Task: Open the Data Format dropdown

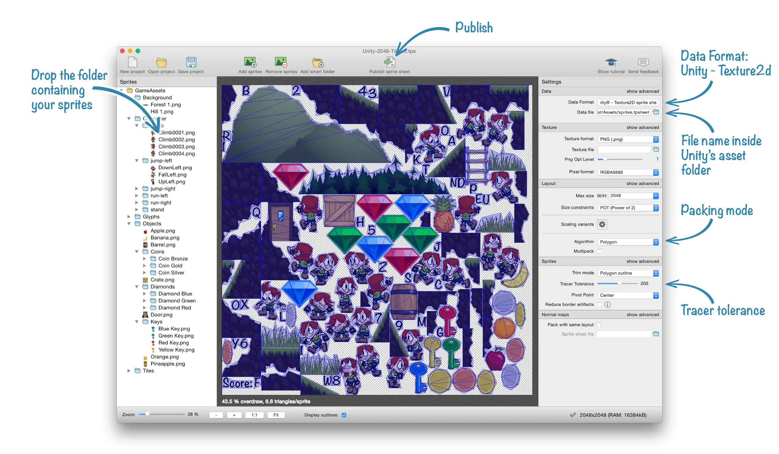Action: pyautogui.click(x=628, y=102)
